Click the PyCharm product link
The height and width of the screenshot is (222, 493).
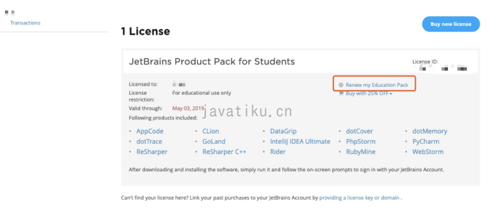(426, 142)
